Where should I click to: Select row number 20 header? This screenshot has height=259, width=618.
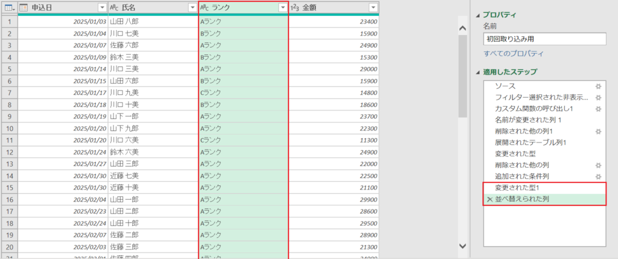[10, 246]
